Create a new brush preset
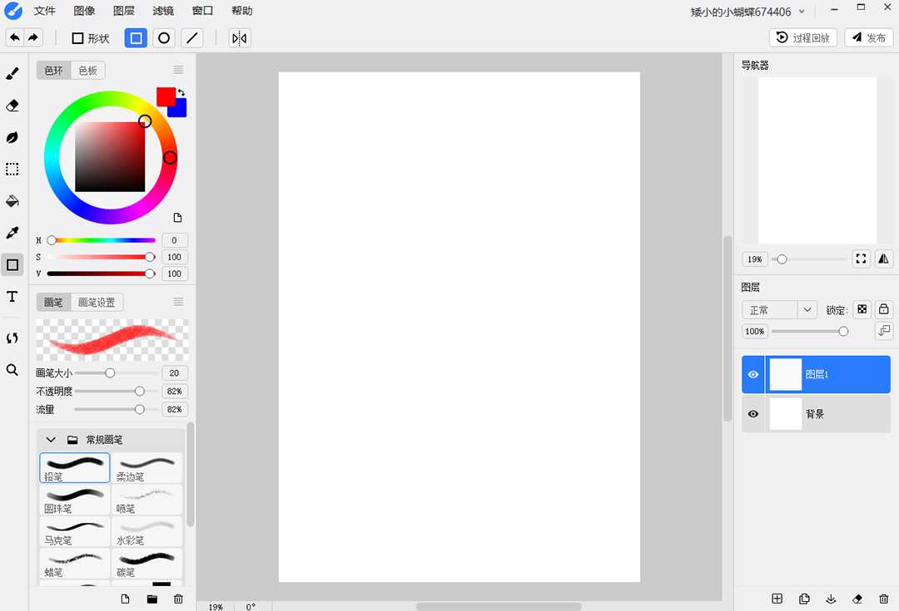Image resolution: width=899 pixels, height=611 pixels. pos(125,599)
